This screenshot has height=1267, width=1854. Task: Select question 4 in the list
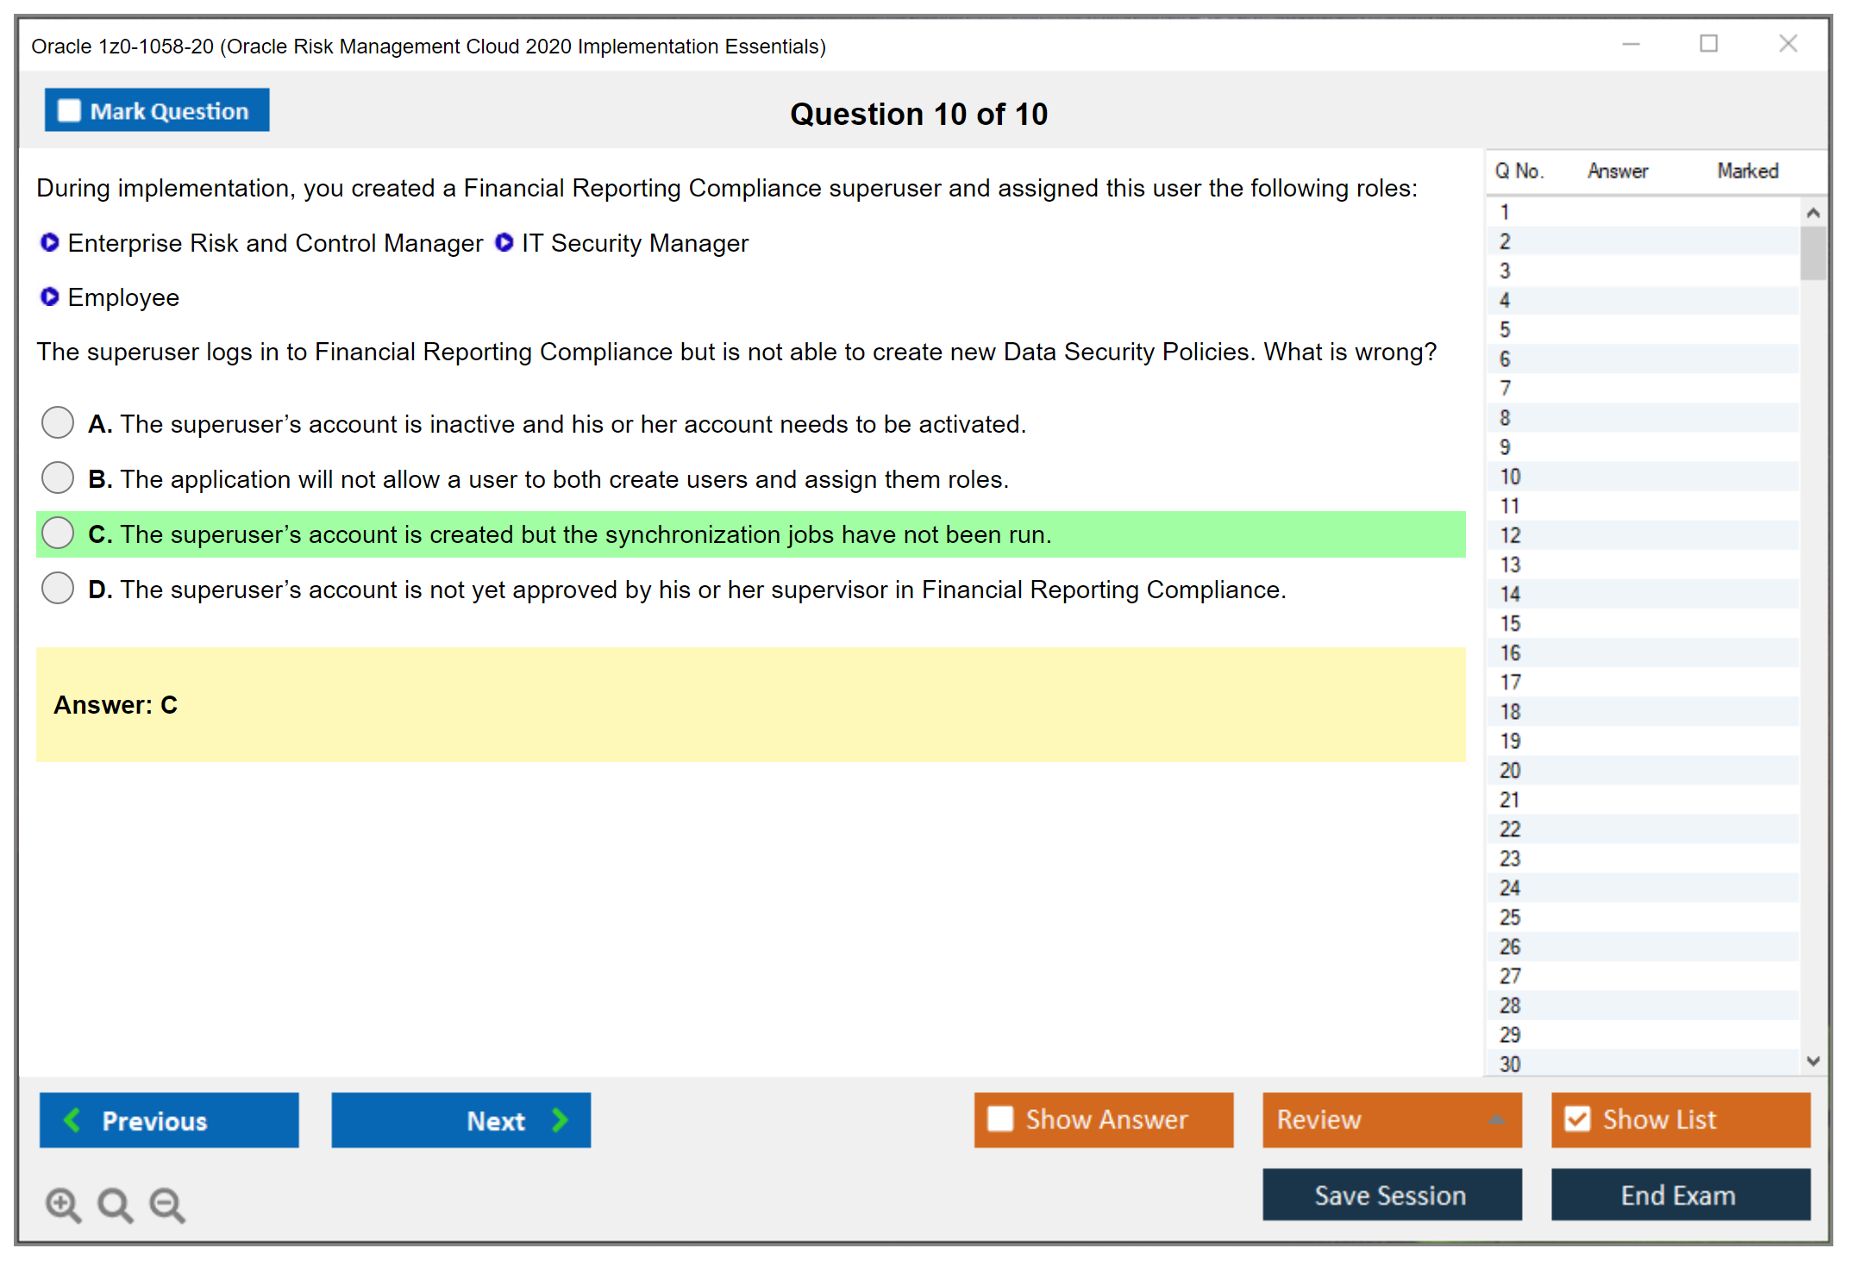pos(1643,300)
